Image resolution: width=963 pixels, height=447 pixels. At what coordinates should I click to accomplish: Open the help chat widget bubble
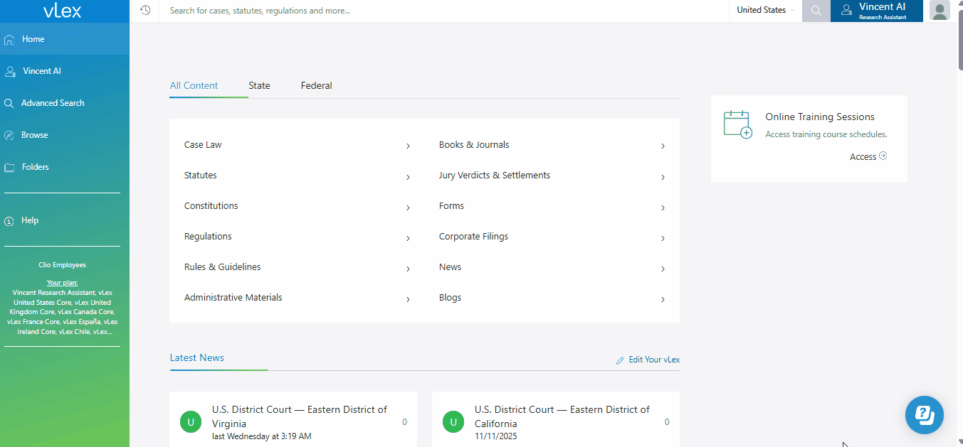click(924, 414)
